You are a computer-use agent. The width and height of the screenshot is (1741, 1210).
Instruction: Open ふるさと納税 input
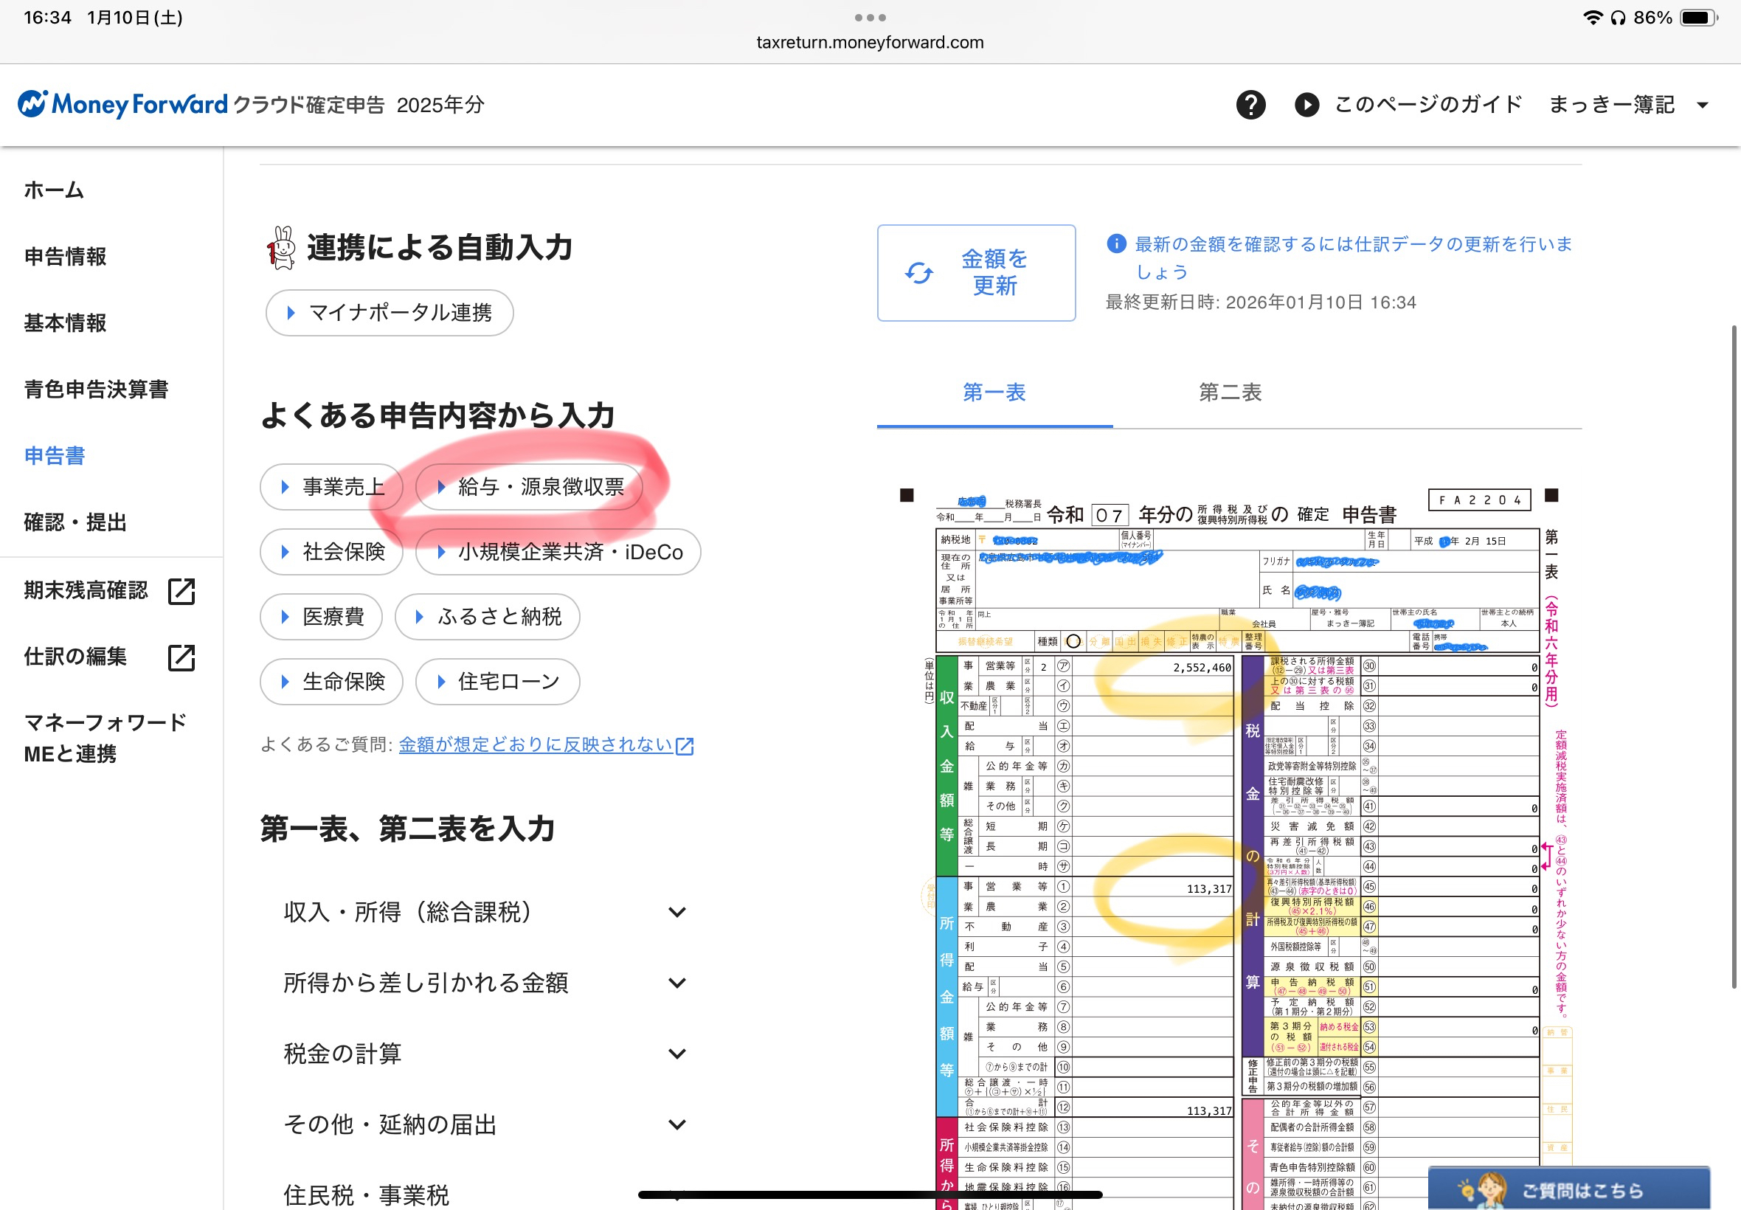click(x=488, y=617)
